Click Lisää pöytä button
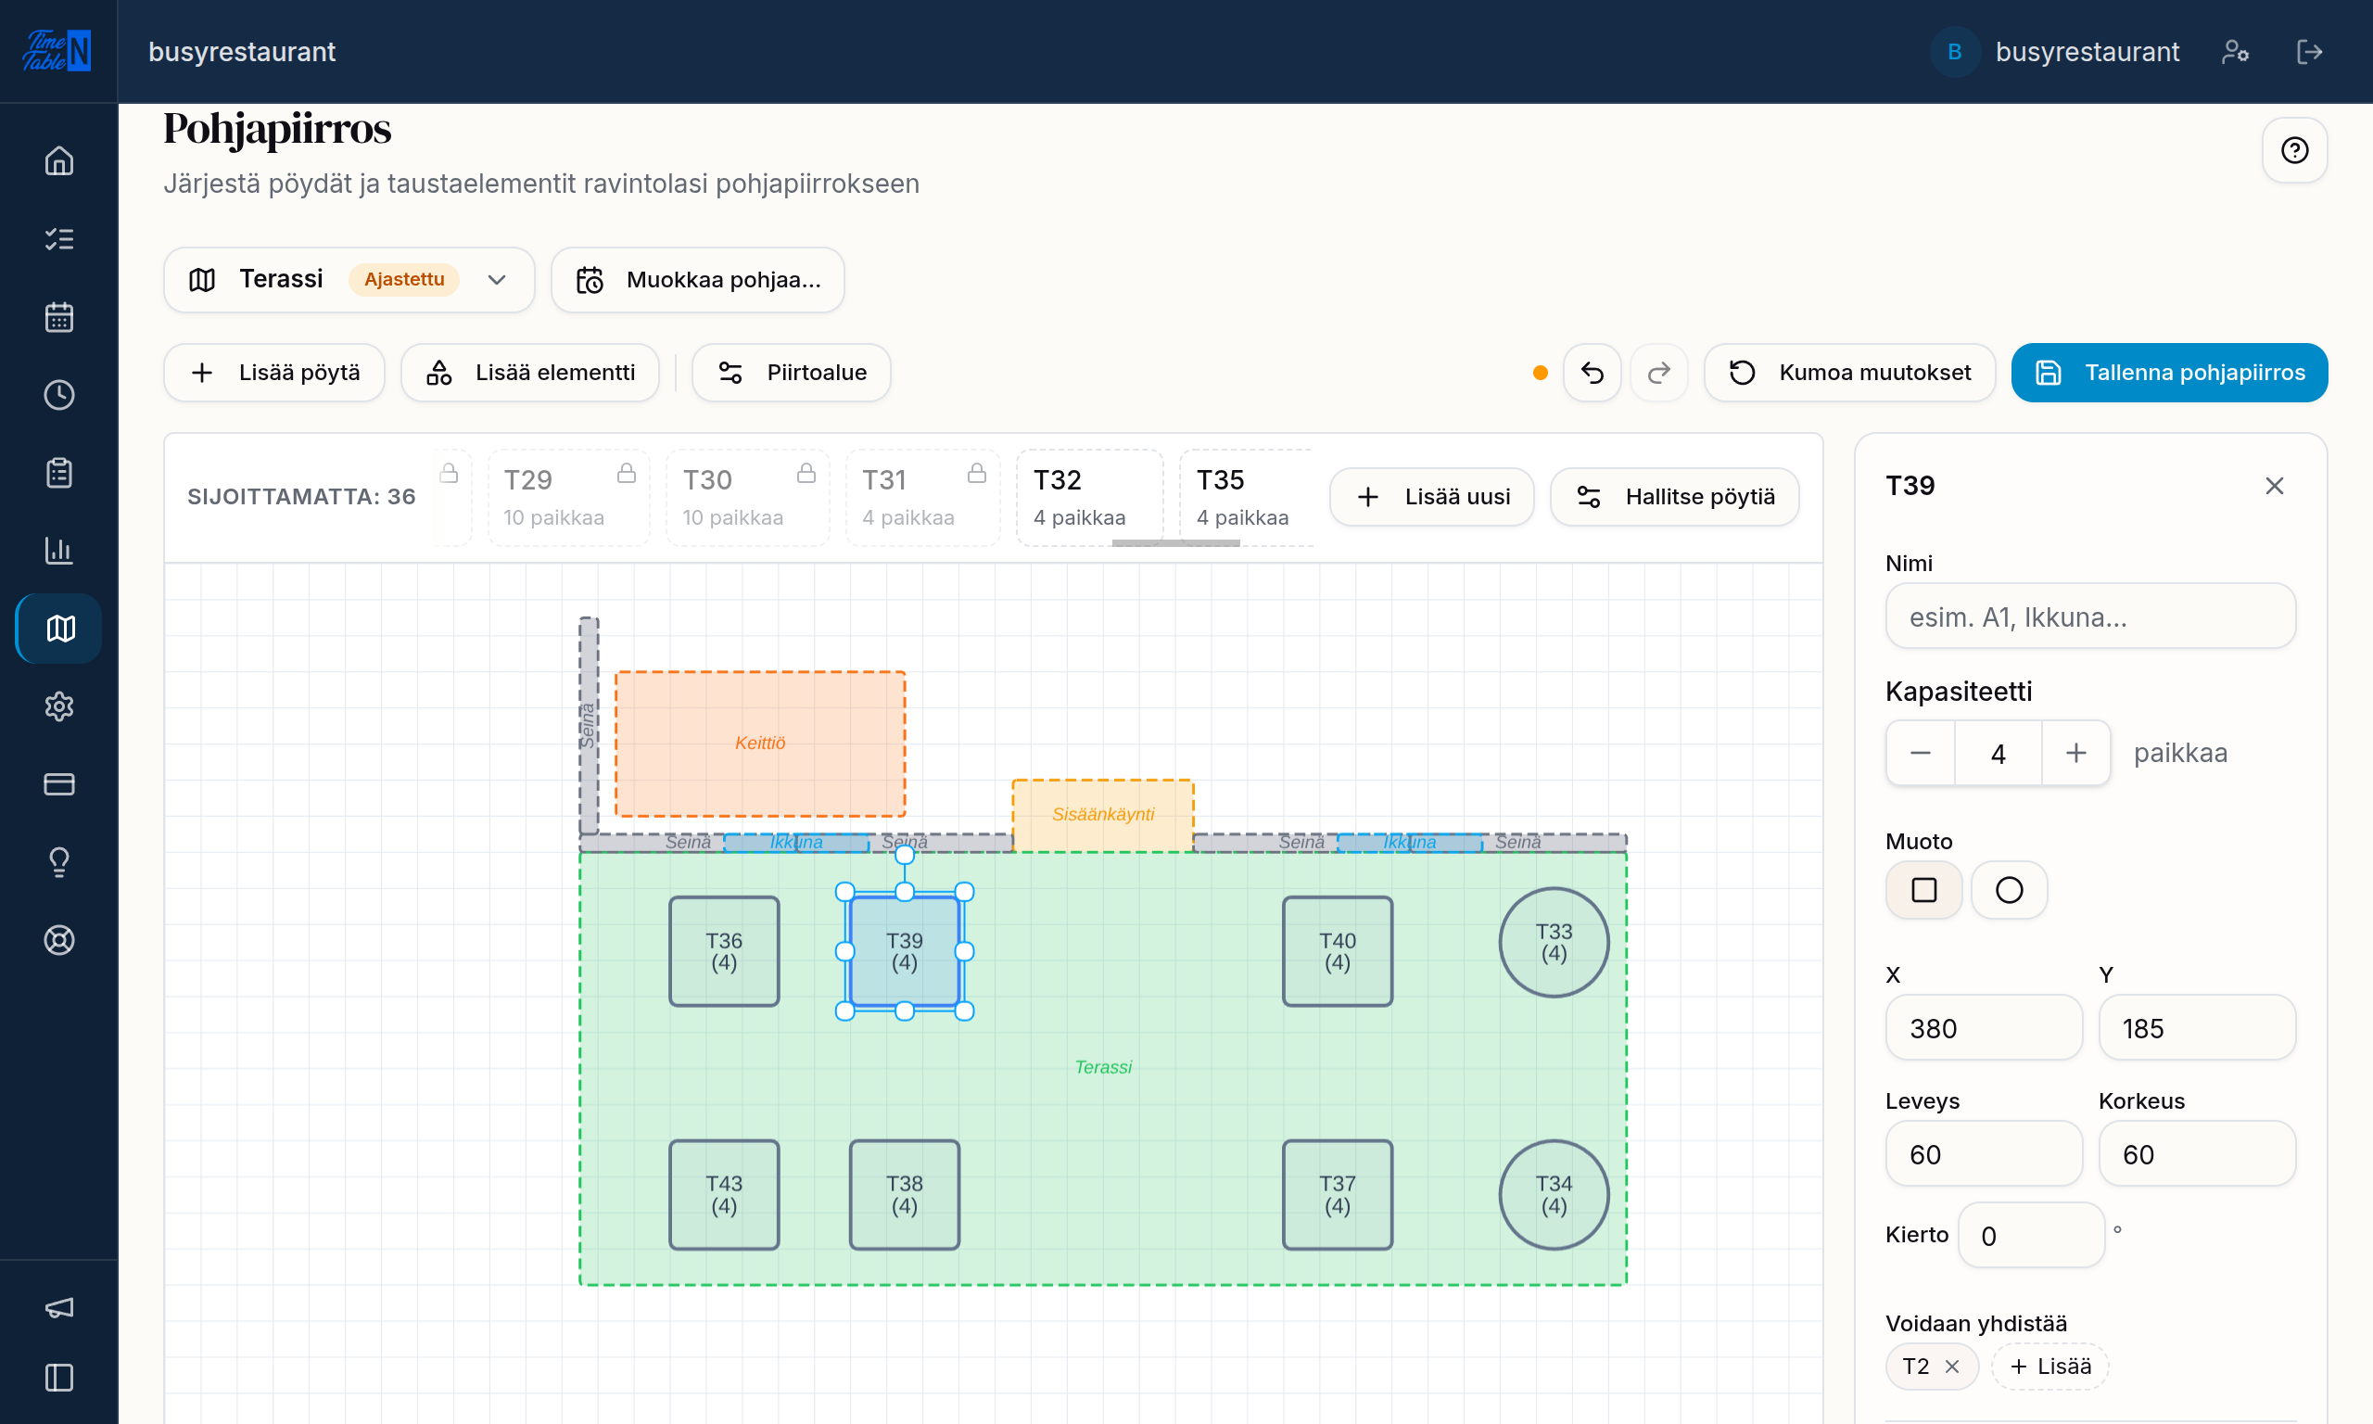This screenshot has height=1424, width=2373. click(274, 373)
